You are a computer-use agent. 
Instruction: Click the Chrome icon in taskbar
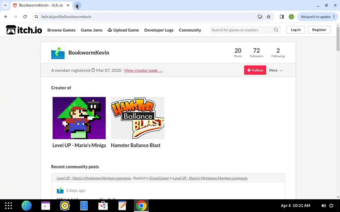141,206
